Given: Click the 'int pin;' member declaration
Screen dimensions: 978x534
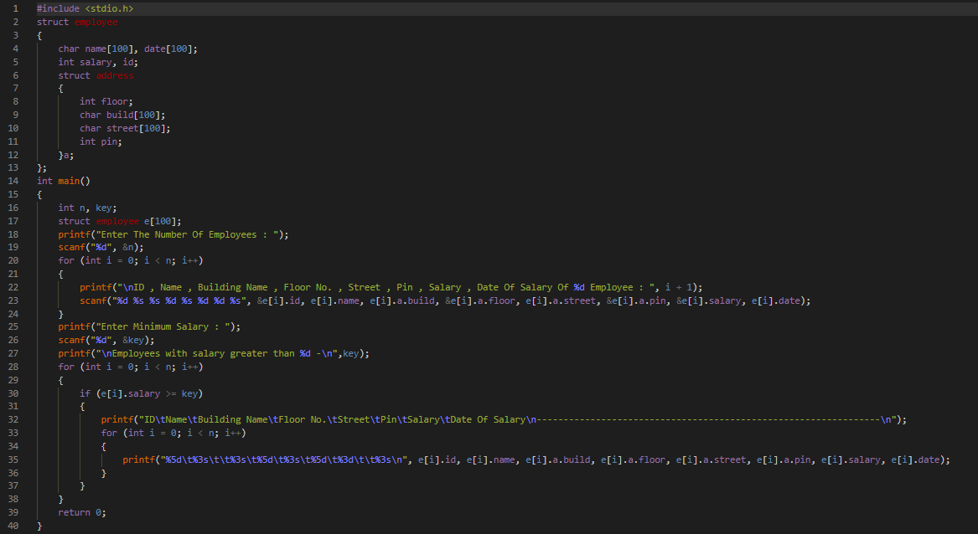Looking at the screenshot, I should (101, 141).
